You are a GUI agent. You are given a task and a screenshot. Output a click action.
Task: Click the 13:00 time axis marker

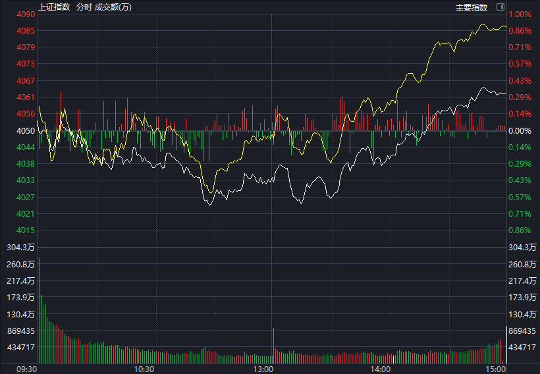pyautogui.click(x=263, y=369)
